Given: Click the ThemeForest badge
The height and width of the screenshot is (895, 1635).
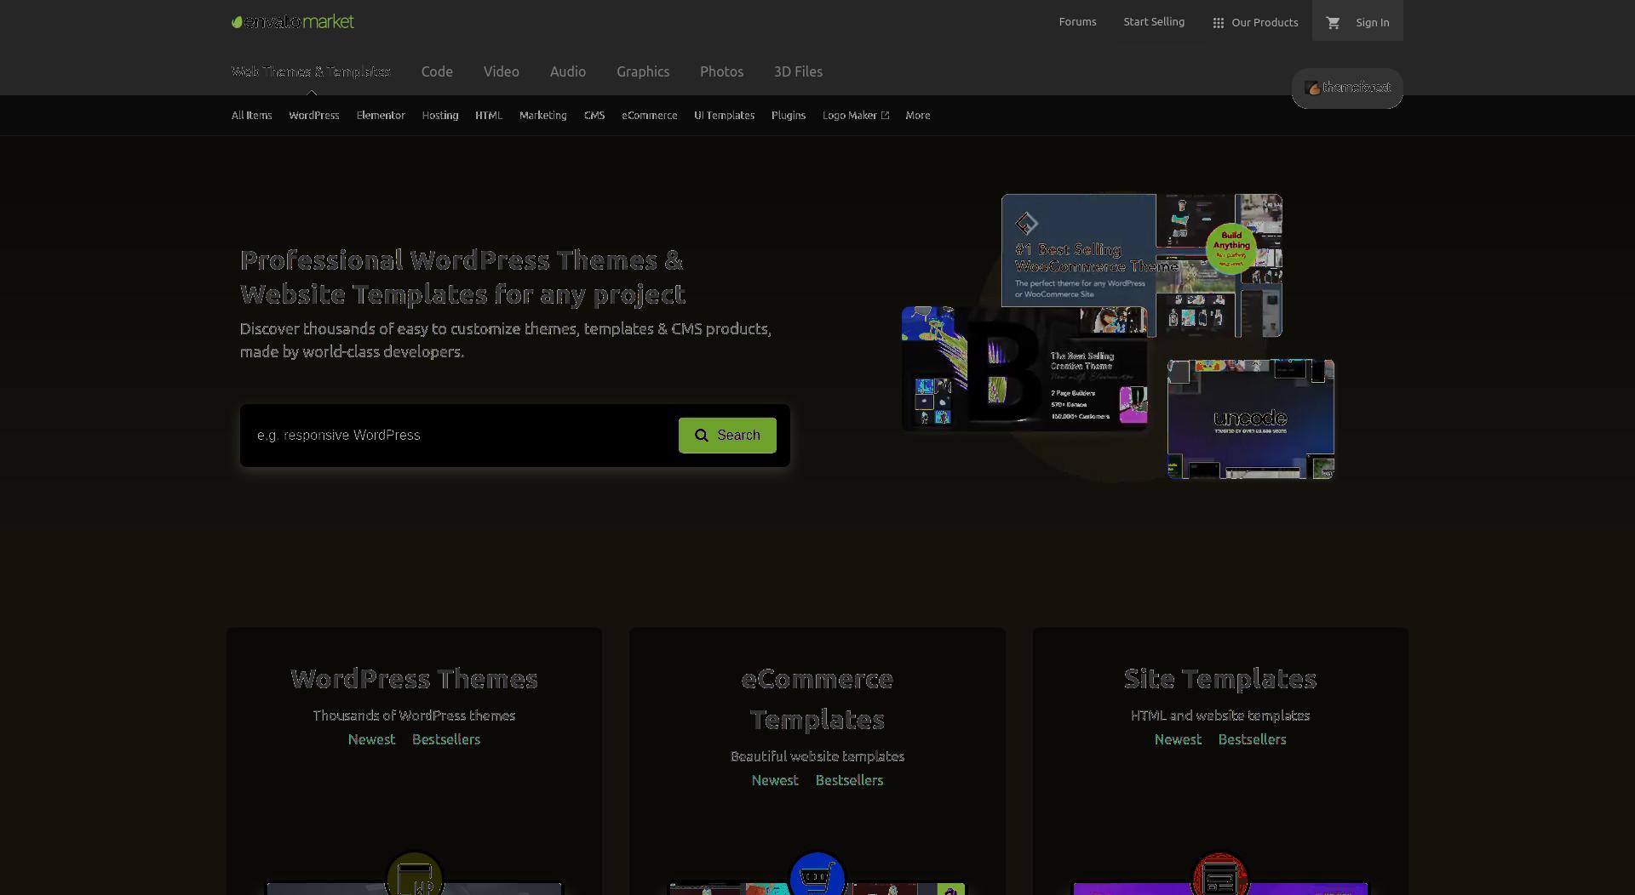Looking at the screenshot, I should point(1347,88).
